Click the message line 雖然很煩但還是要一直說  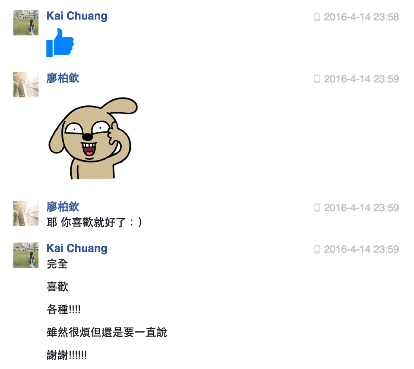[x=107, y=332]
